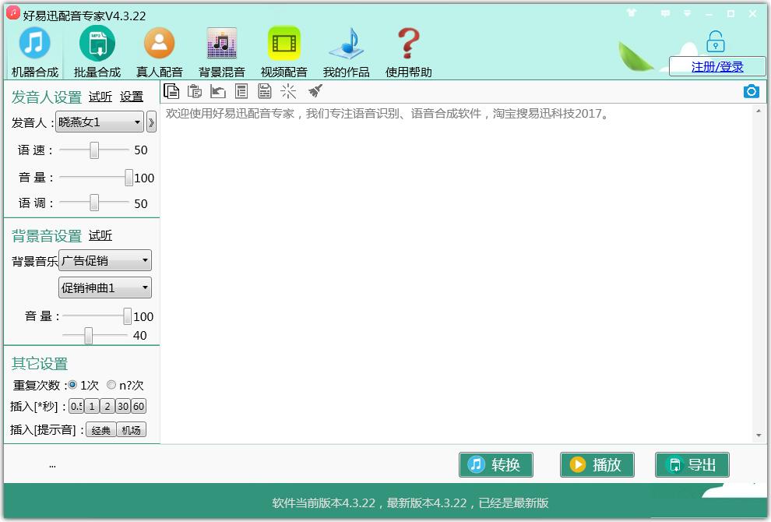Select n?次 repeat radio button
The image size is (771, 522).
click(111, 385)
